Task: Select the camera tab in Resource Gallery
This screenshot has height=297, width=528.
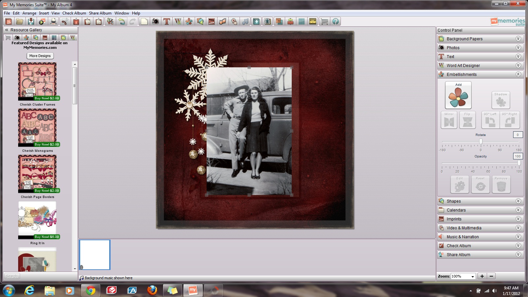Action: click(x=17, y=38)
